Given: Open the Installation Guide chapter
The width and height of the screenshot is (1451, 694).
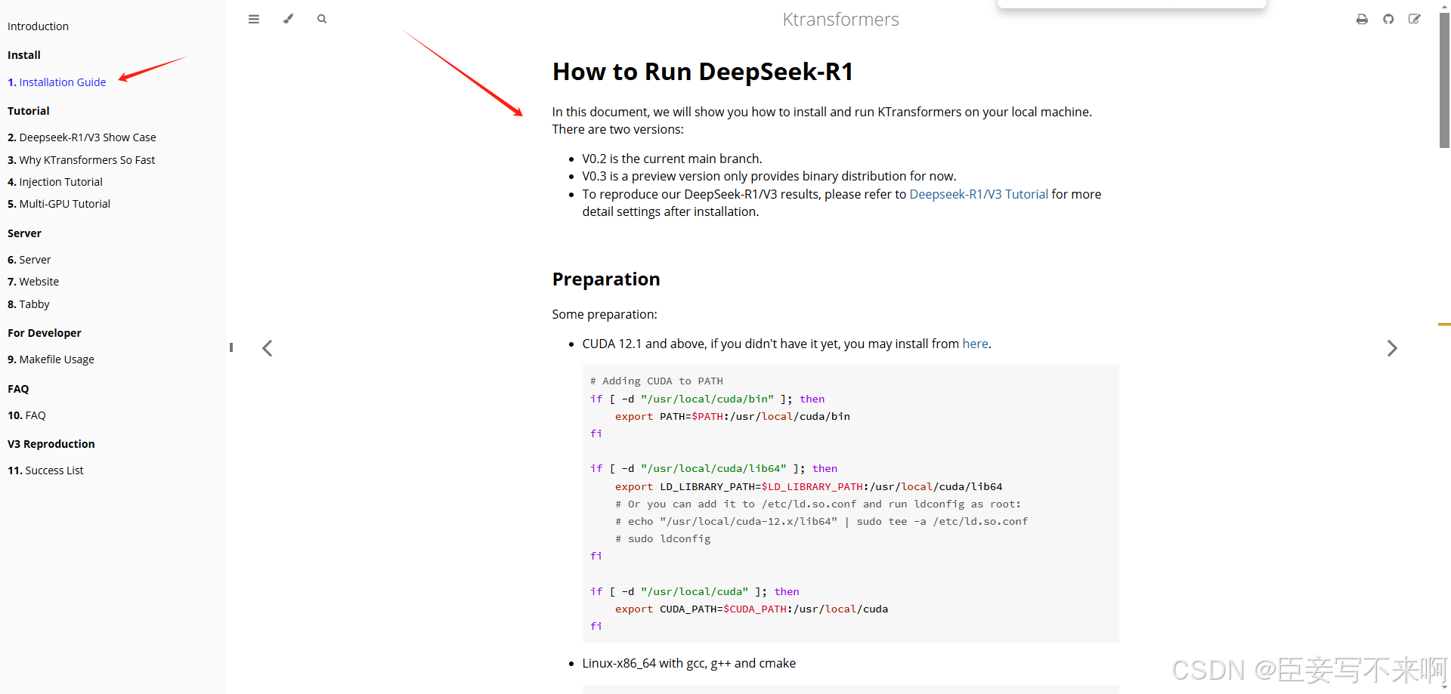Looking at the screenshot, I should 57,82.
